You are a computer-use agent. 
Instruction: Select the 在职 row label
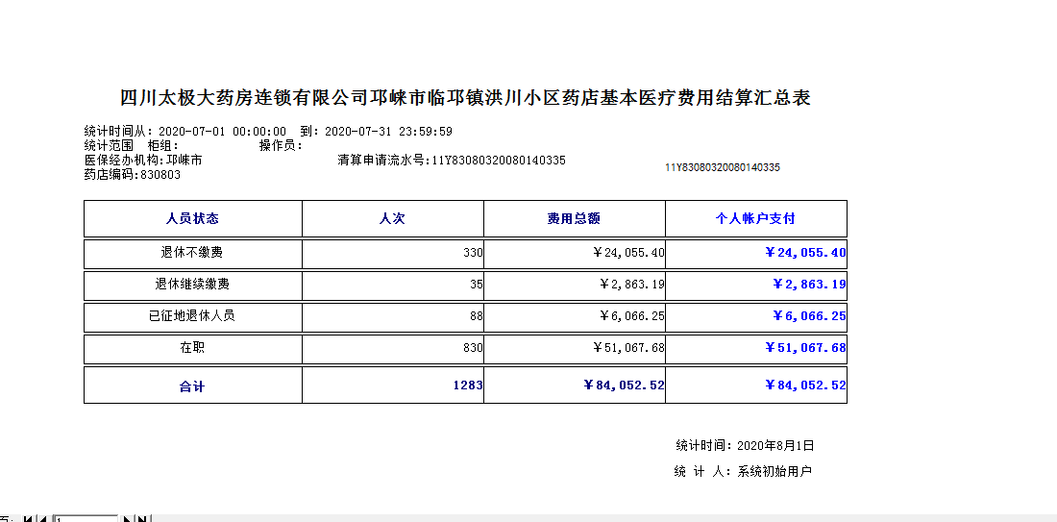tap(192, 348)
